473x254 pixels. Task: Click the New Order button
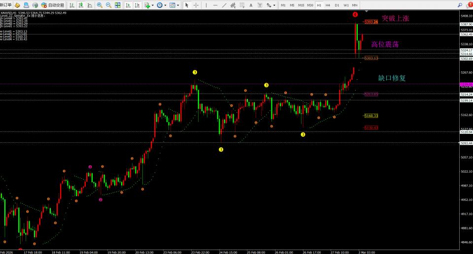(x=6, y=5)
